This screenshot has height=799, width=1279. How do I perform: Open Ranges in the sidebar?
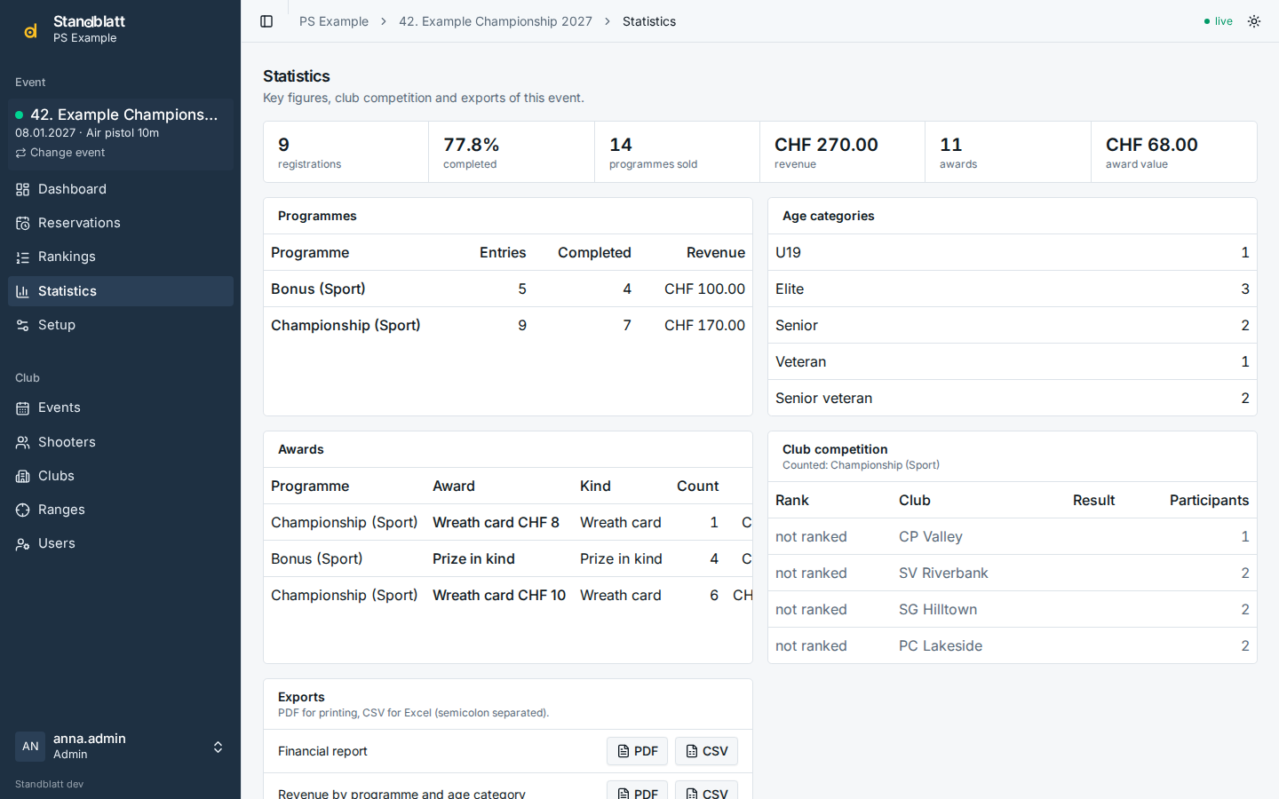[x=121, y=510]
